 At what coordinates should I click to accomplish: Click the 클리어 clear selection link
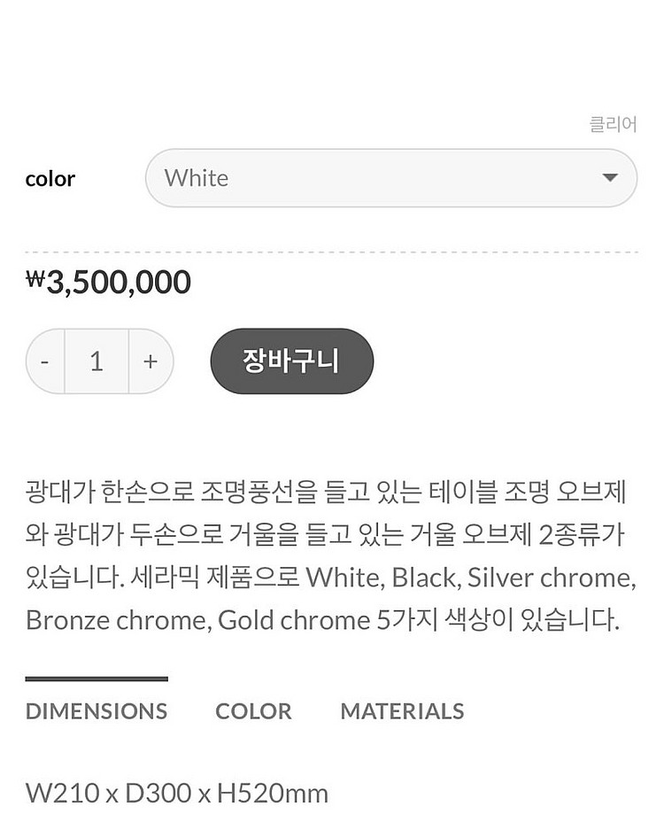613,124
